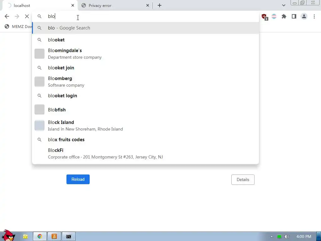Choose the Bloomberg suggestion

point(145,82)
